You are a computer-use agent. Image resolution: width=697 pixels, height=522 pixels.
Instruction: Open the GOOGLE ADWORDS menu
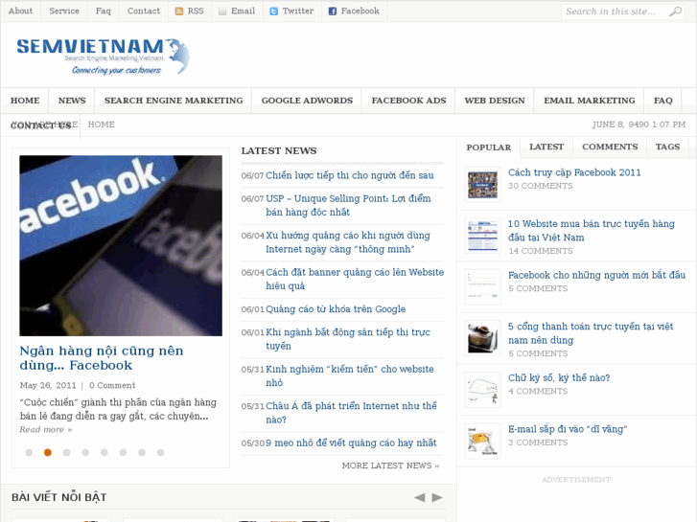307,101
